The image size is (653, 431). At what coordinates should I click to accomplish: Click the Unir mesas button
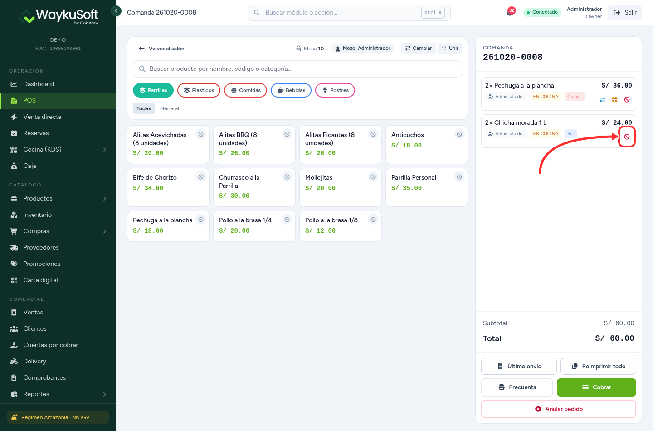click(x=450, y=48)
